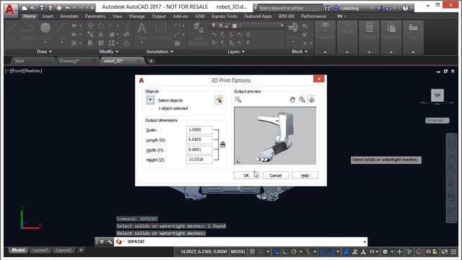Expand the Annotation panel dropdown
This screenshot has height=260, width=462.
click(160, 51)
